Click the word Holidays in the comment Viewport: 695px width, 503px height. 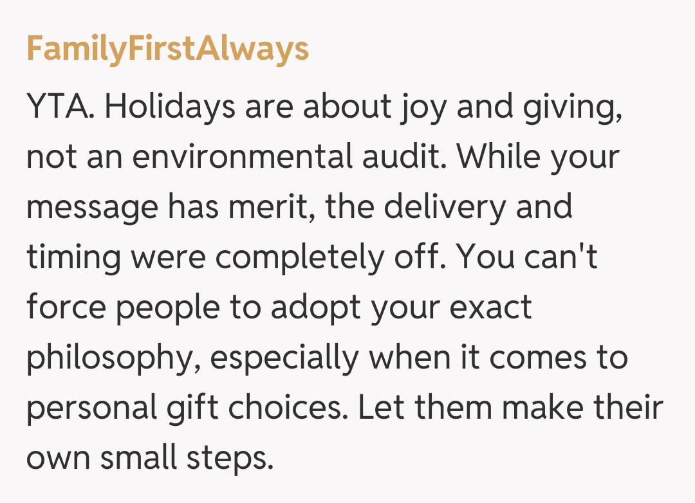(170, 107)
